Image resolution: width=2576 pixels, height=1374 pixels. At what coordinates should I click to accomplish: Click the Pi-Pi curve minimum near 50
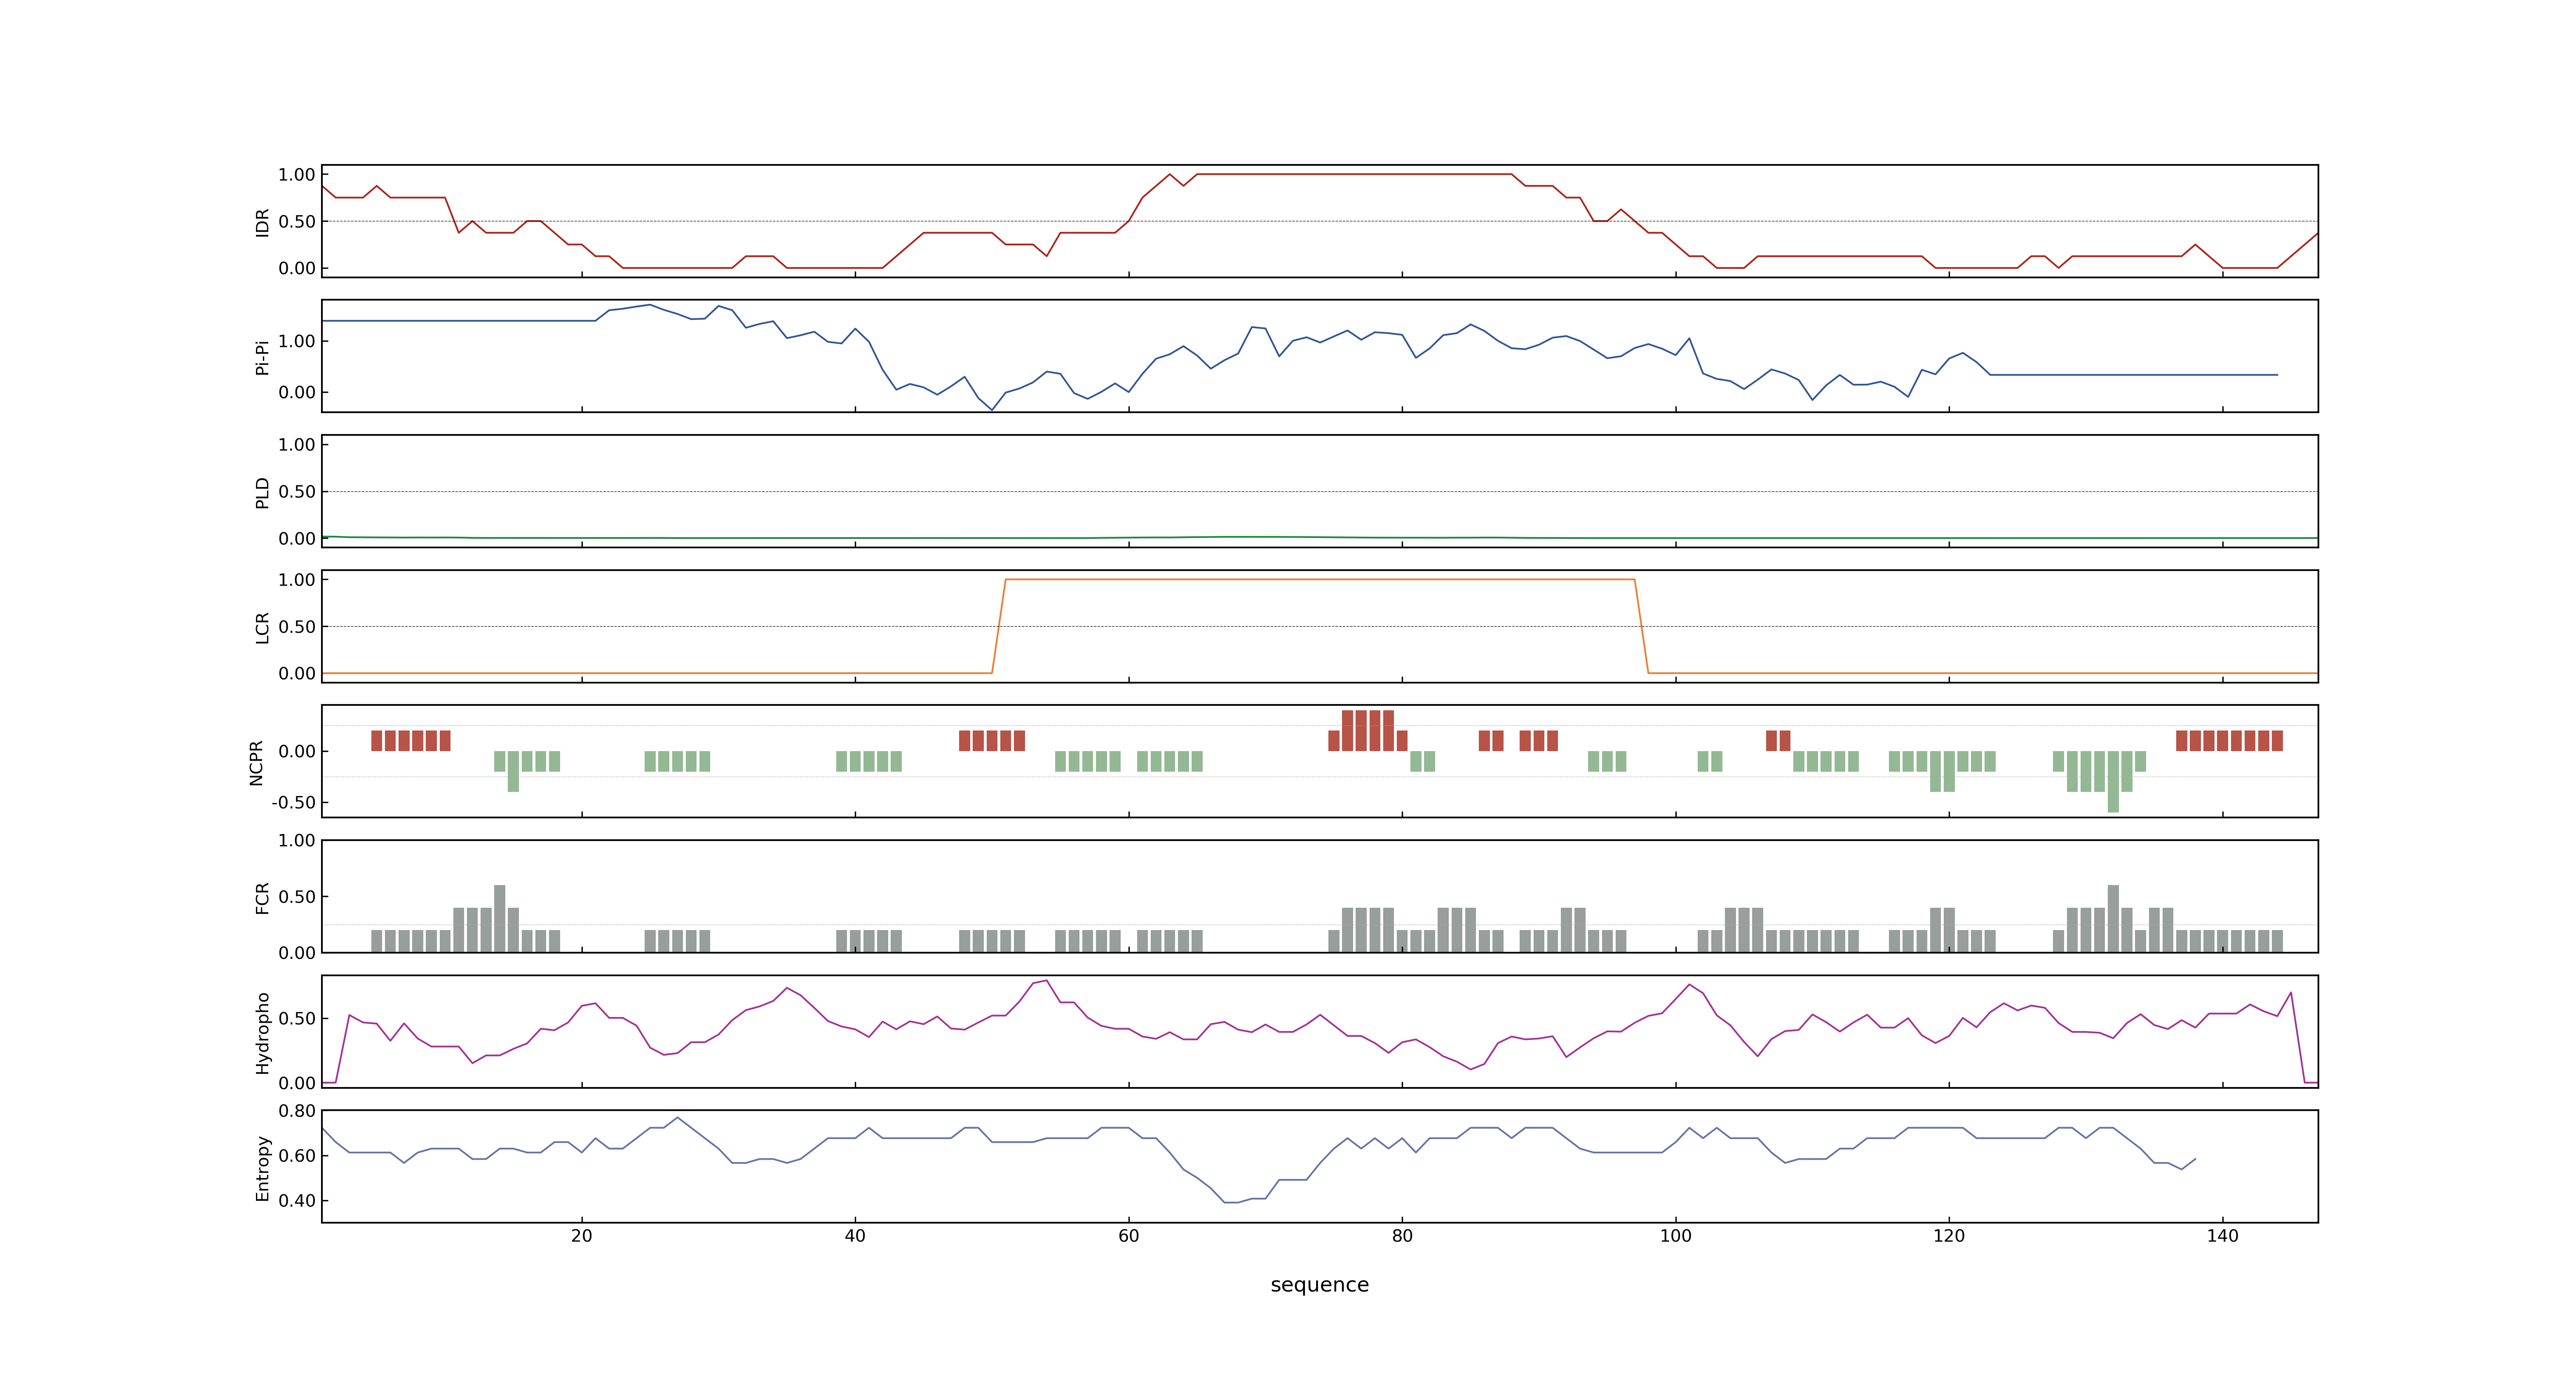(992, 409)
